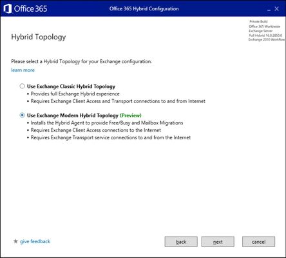
Task: Select the Classic Hybrid Topology radio button
Action: point(22,86)
